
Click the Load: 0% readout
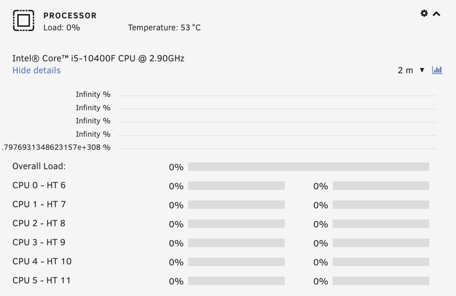point(62,28)
